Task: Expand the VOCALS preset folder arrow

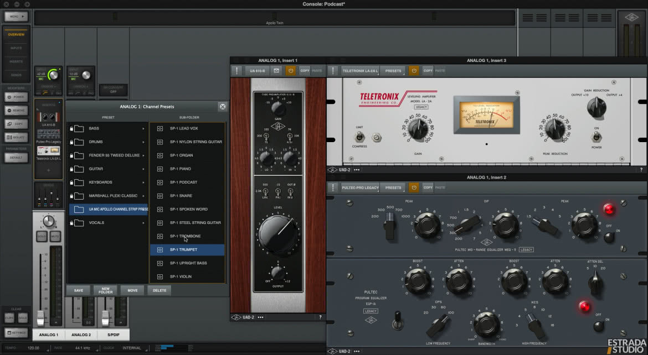Action: pyautogui.click(x=143, y=223)
